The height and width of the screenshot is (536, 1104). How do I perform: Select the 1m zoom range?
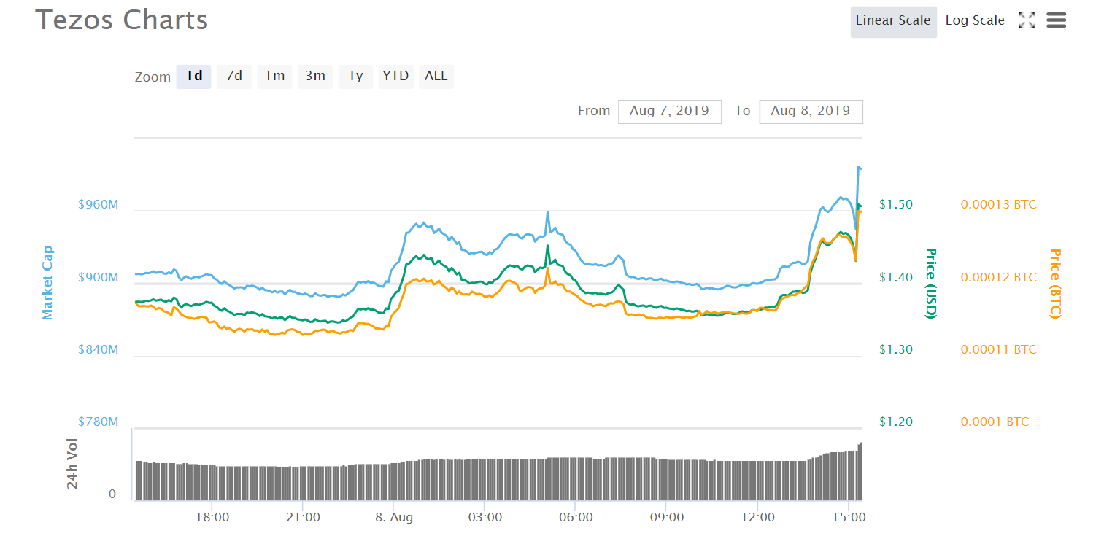coord(275,77)
